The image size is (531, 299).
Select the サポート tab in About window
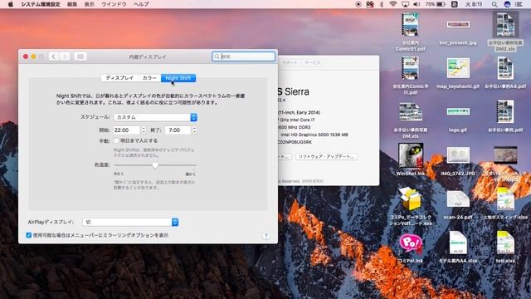tap(290, 63)
